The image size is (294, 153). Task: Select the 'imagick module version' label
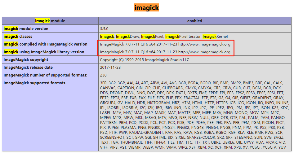coord(26,29)
